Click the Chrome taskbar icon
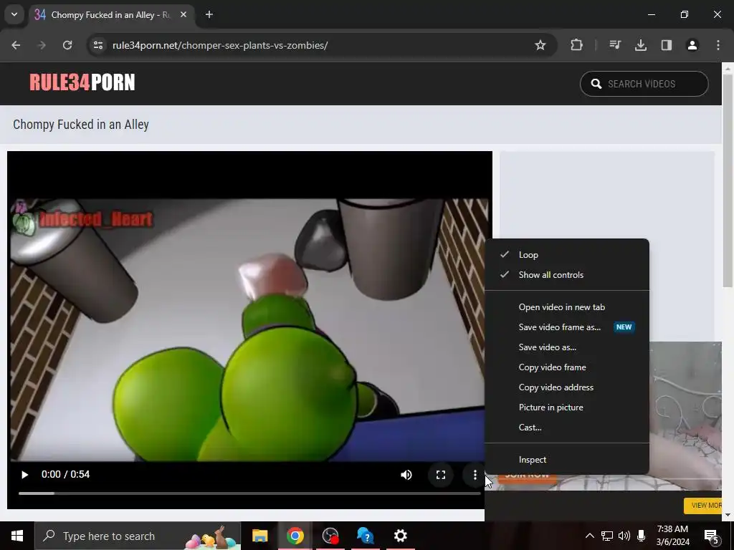 pos(295,536)
